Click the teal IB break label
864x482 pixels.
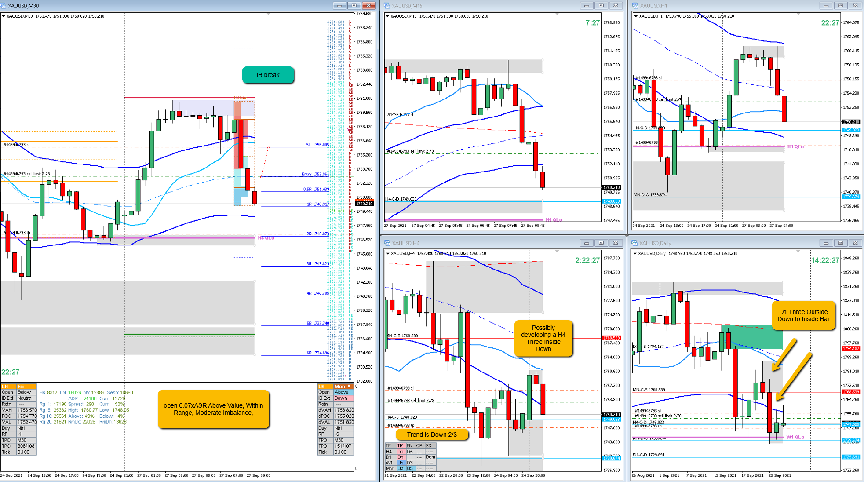[268, 75]
